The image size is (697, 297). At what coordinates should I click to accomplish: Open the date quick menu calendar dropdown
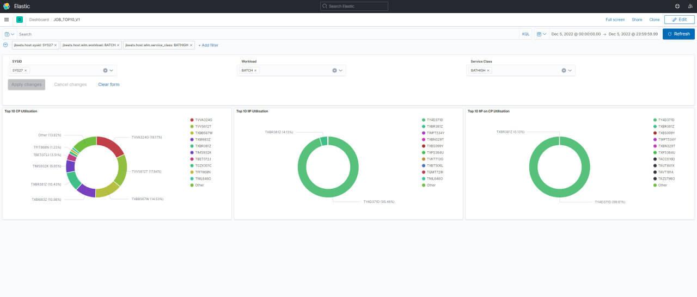tap(541, 34)
